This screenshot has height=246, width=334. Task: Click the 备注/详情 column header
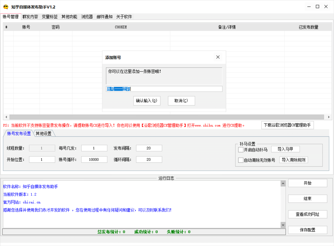227,27
